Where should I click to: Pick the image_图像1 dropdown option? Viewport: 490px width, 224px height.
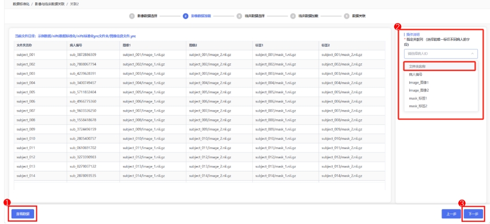[x=440, y=82]
